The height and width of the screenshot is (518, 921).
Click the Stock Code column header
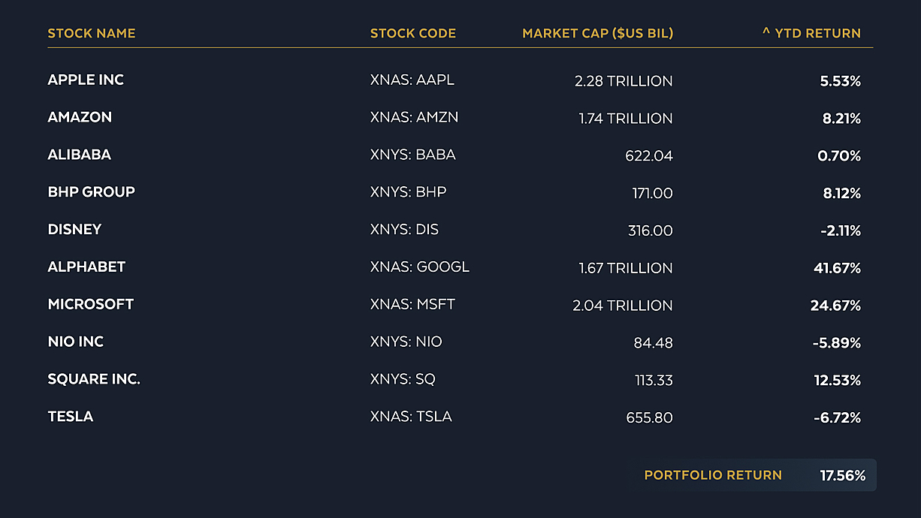pyautogui.click(x=413, y=33)
